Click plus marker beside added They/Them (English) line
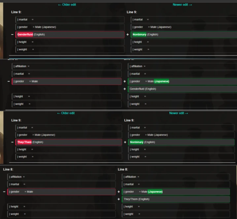 (119, 199)
